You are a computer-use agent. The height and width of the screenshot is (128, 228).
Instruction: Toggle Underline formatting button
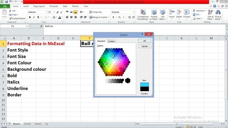click(x=38, y=17)
